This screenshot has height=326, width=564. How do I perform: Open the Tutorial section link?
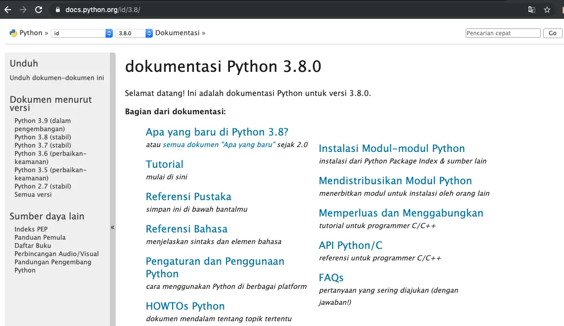tap(164, 164)
